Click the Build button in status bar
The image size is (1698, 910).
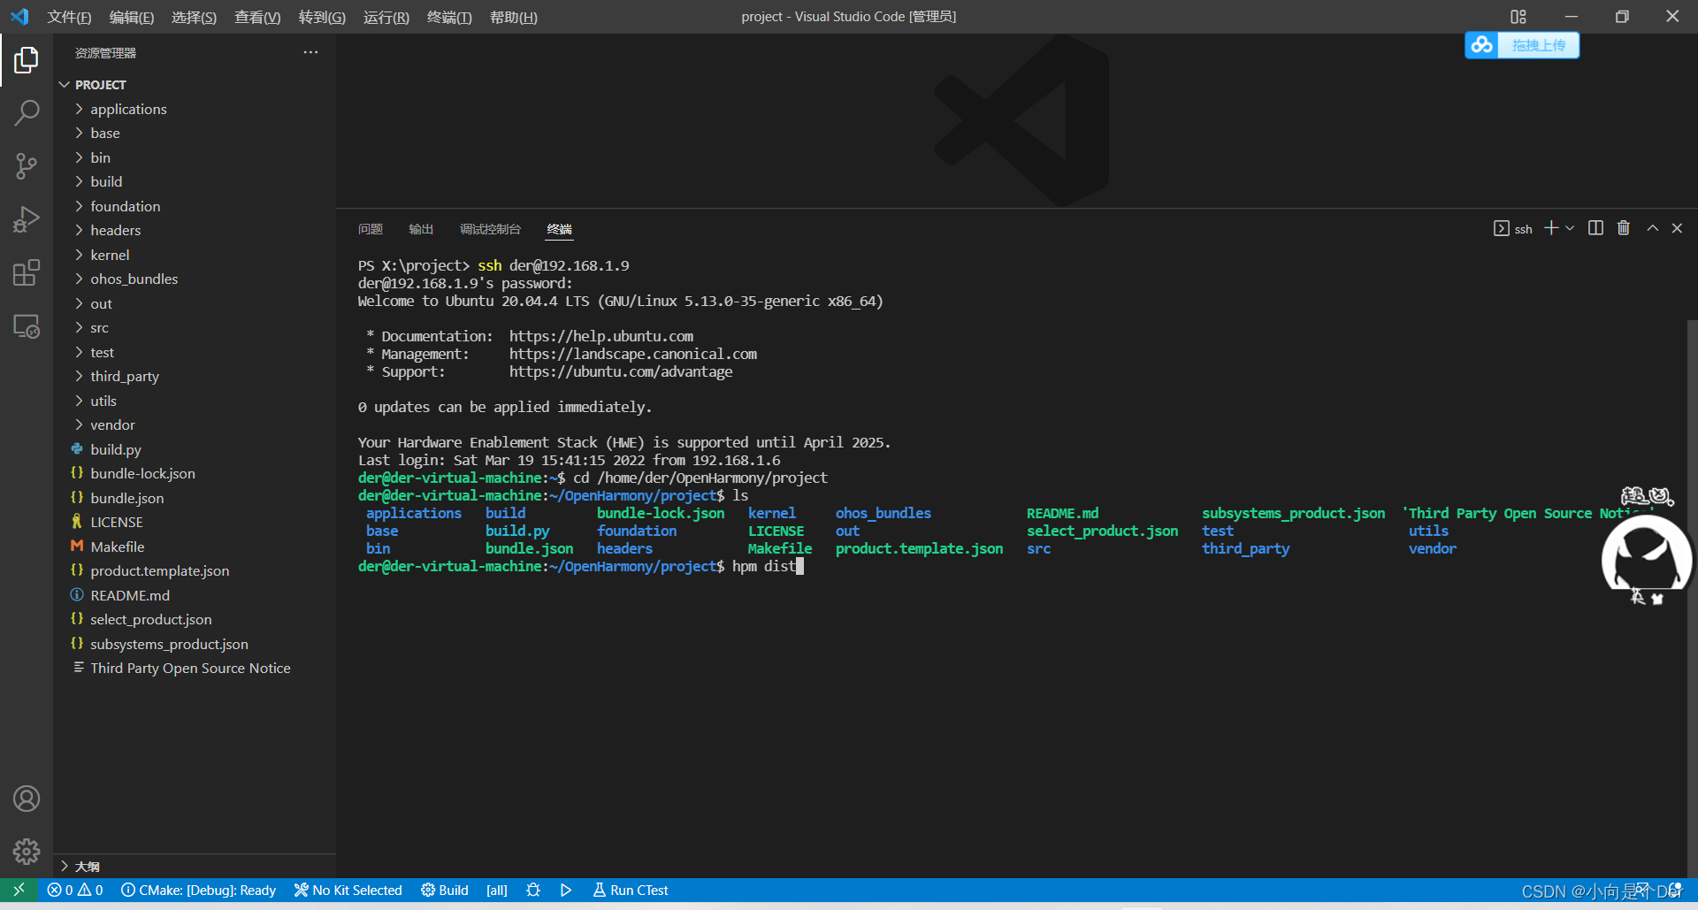(445, 890)
